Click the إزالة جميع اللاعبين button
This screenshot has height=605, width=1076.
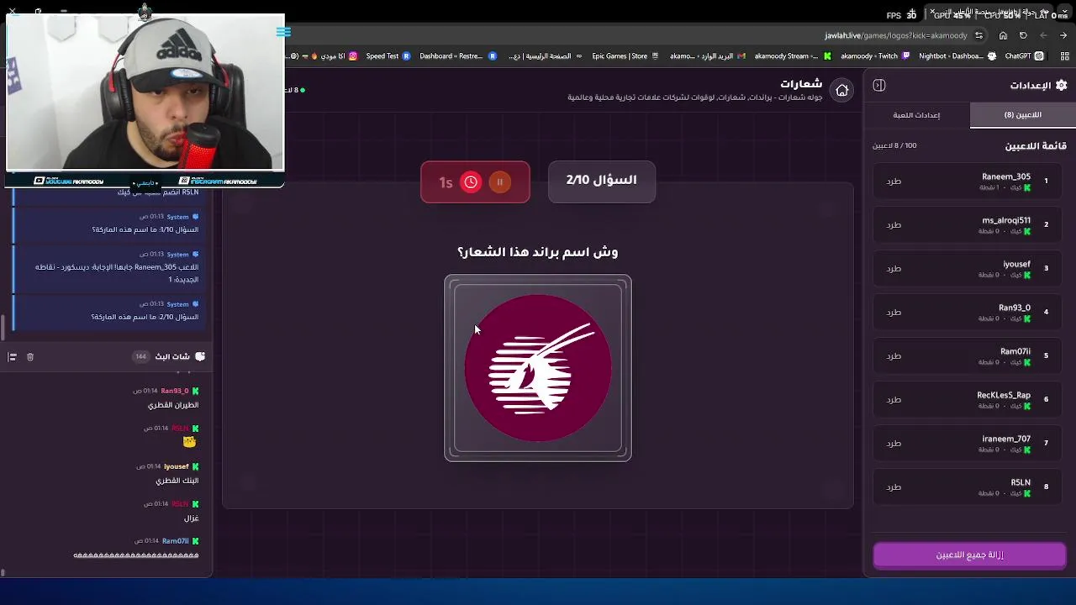(969, 555)
